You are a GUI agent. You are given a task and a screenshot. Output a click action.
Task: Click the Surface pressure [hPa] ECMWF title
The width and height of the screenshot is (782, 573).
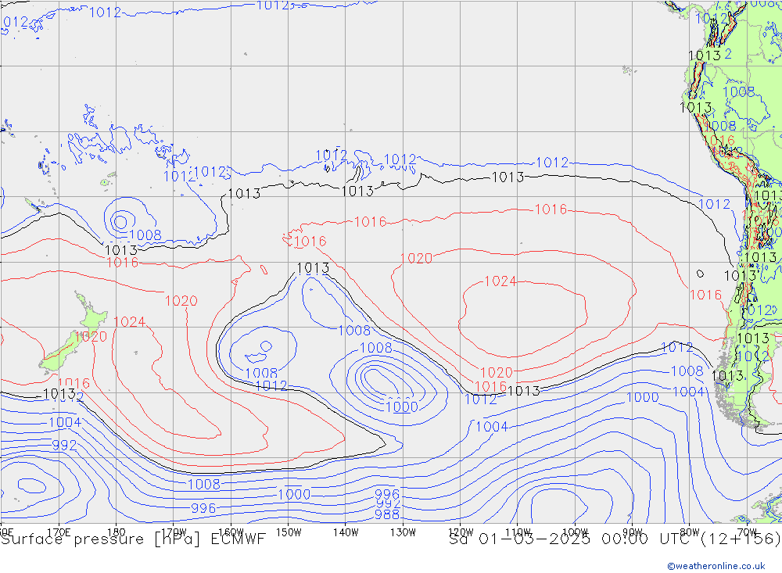click(x=133, y=539)
